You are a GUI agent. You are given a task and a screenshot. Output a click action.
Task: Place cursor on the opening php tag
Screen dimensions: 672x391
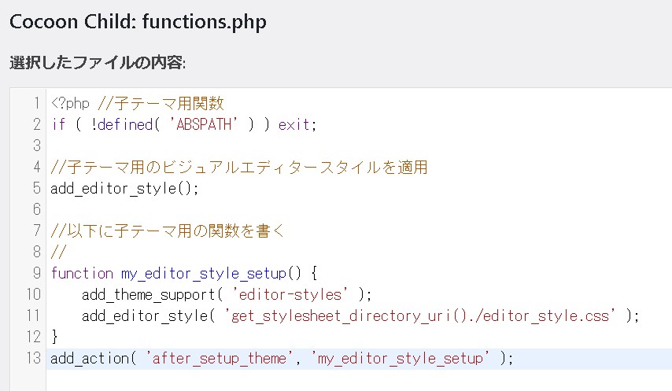click(72, 103)
